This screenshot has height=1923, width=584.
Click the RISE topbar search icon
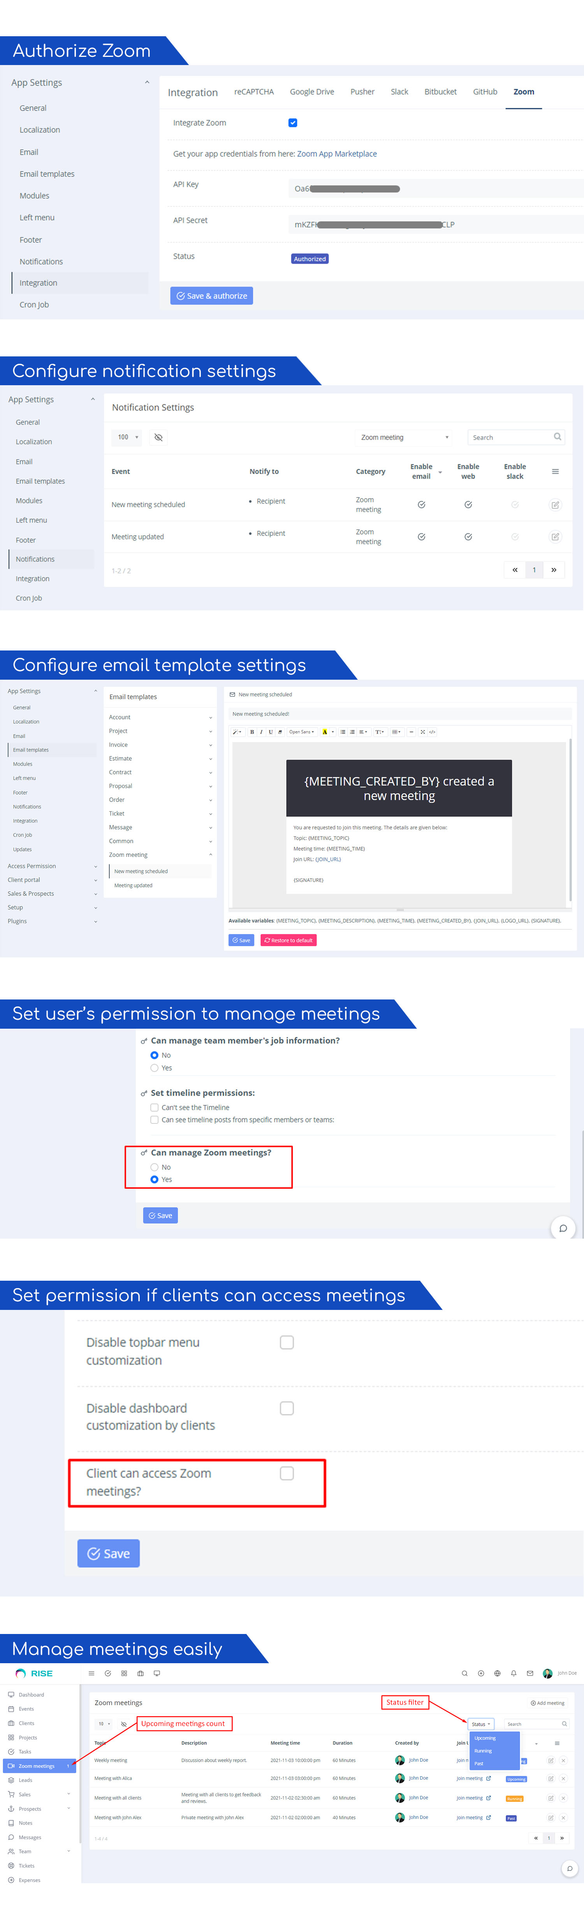click(464, 1674)
